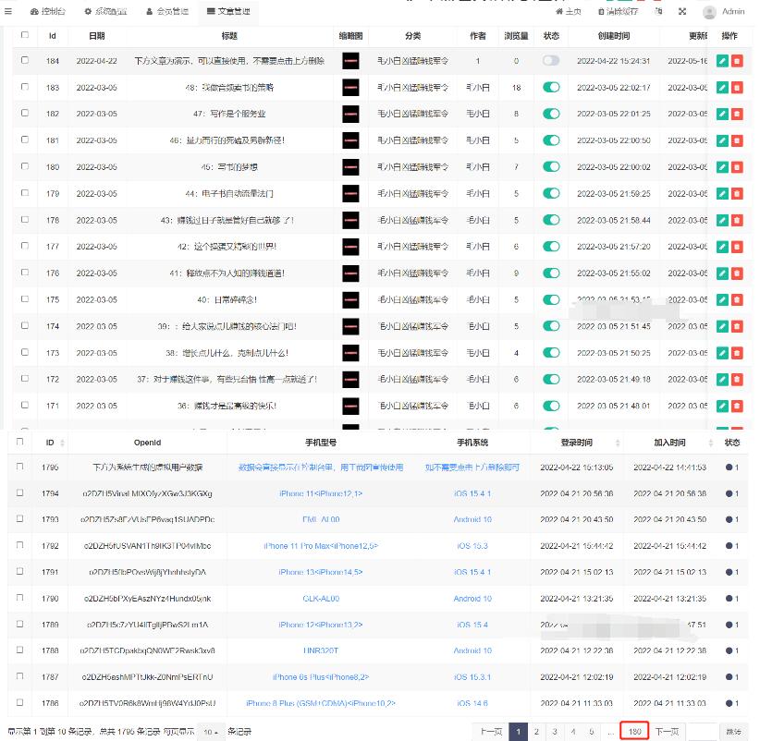
Task: Enable the status toggle for article 184
Action: point(551,61)
